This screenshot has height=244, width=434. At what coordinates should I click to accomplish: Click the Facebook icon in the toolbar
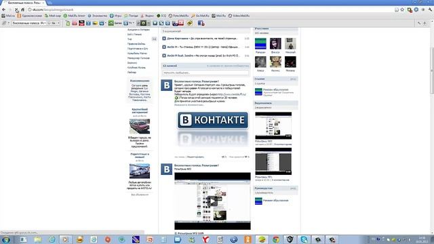(x=200, y=23)
